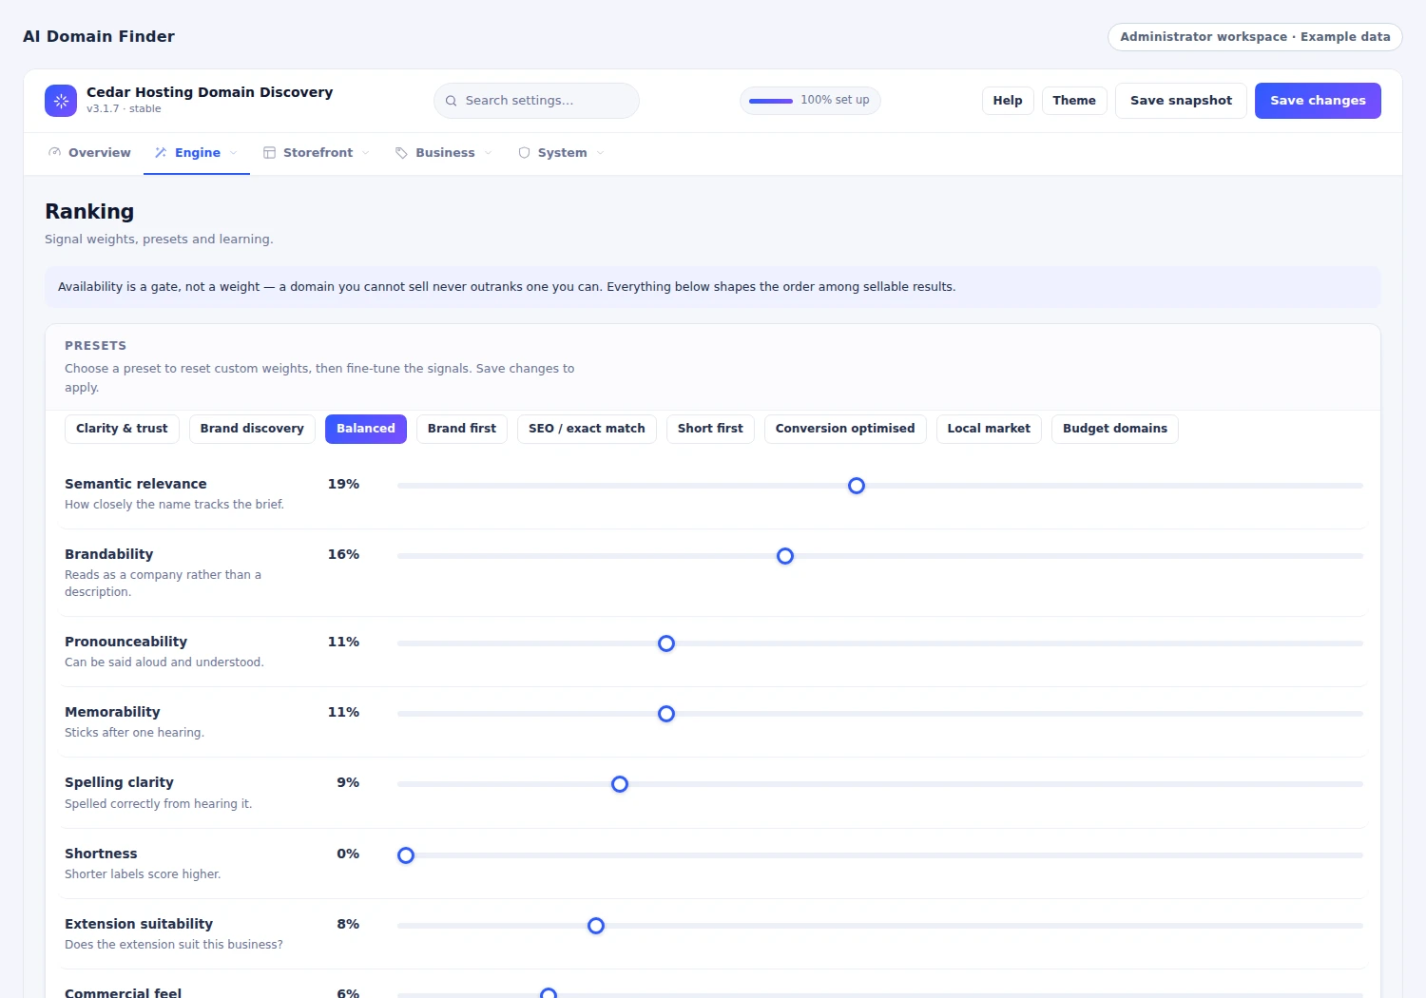
Task: Select the Brand discovery preset
Action: pos(252,429)
